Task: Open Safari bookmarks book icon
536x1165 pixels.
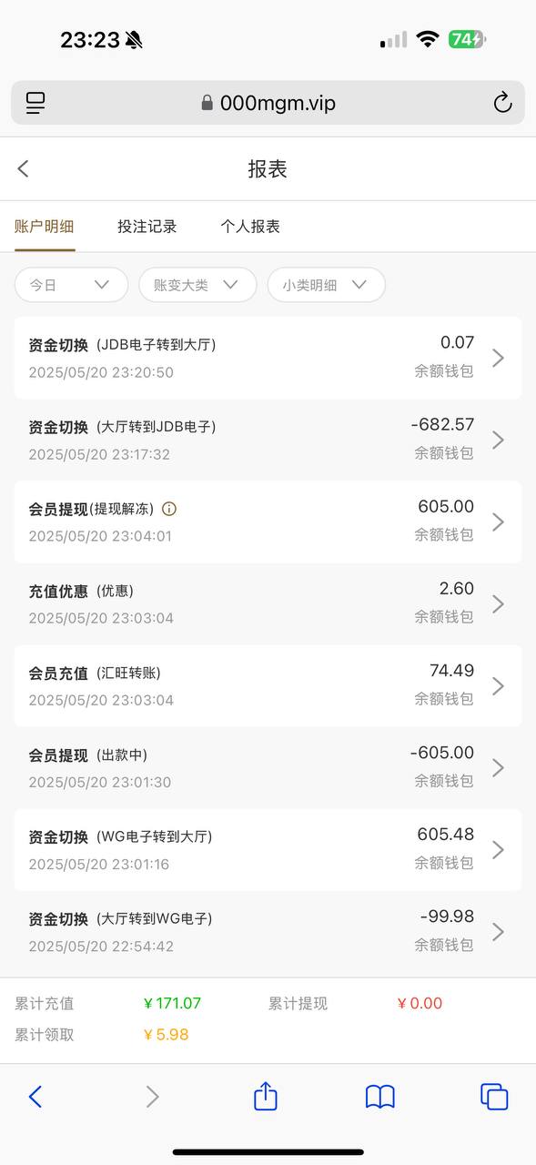Action: [x=379, y=1097]
